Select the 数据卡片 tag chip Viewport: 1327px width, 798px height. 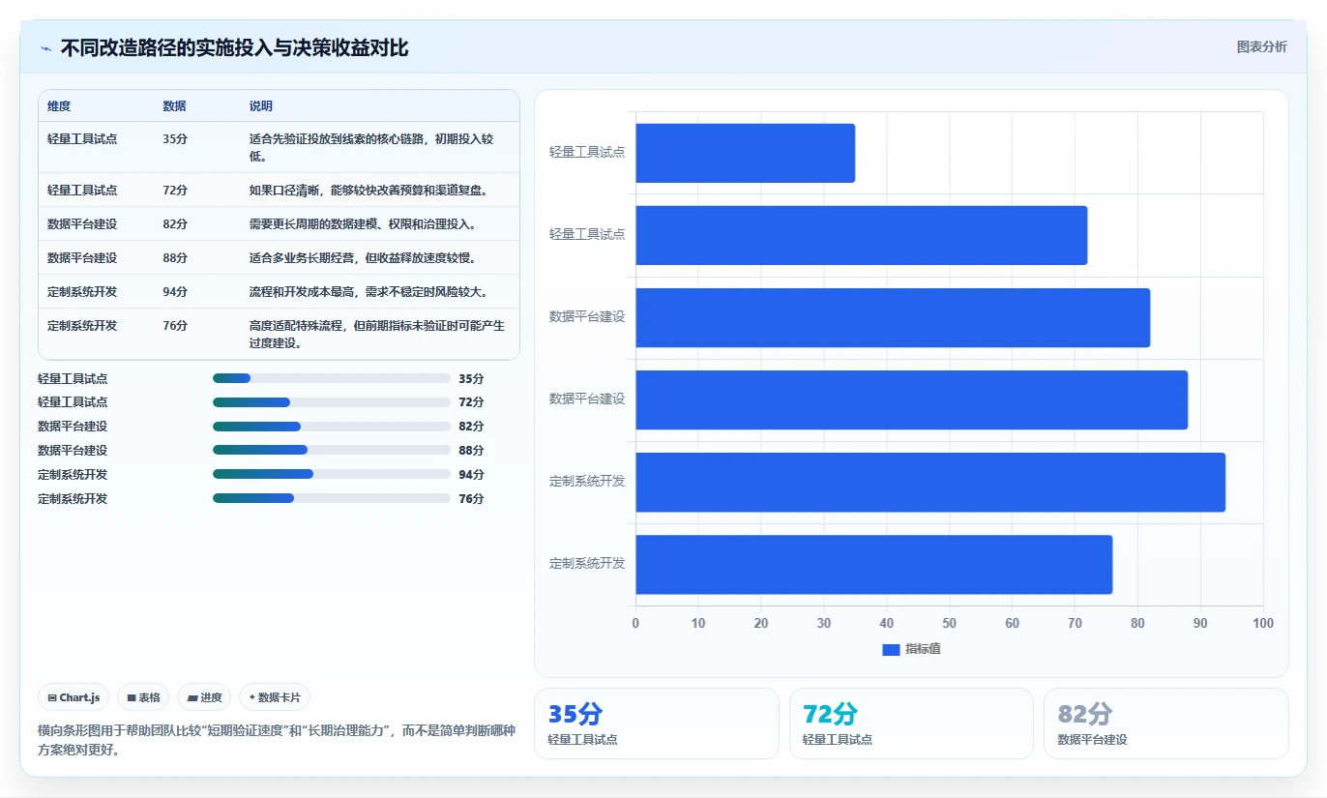[x=275, y=697]
